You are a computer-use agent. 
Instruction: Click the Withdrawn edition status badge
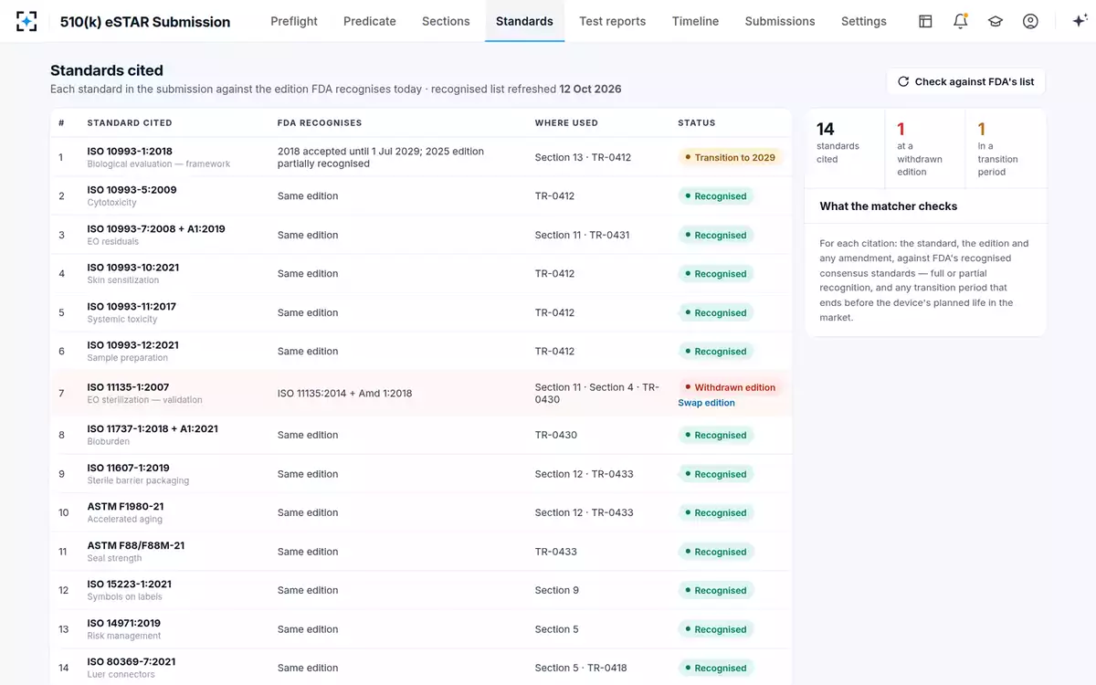(x=731, y=387)
